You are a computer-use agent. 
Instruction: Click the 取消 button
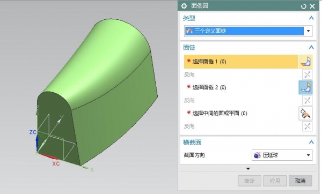tap(301, 181)
